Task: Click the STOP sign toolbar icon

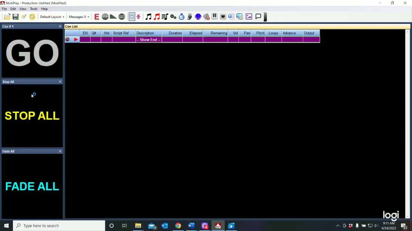Action: point(105,17)
